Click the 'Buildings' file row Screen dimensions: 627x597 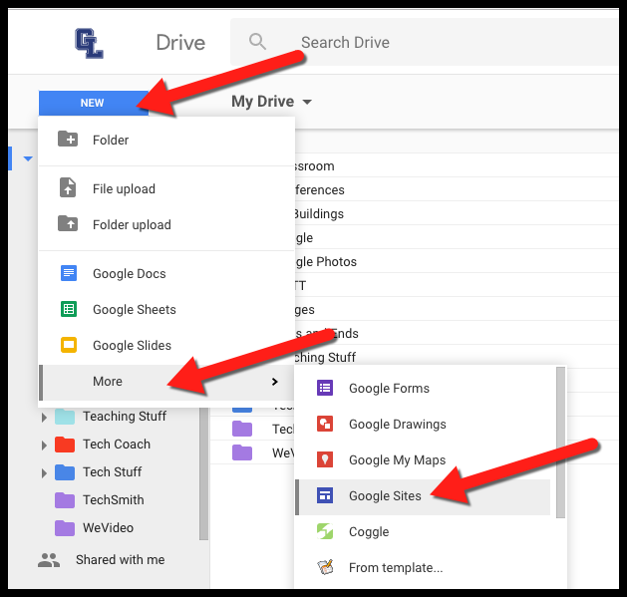(x=456, y=213)
